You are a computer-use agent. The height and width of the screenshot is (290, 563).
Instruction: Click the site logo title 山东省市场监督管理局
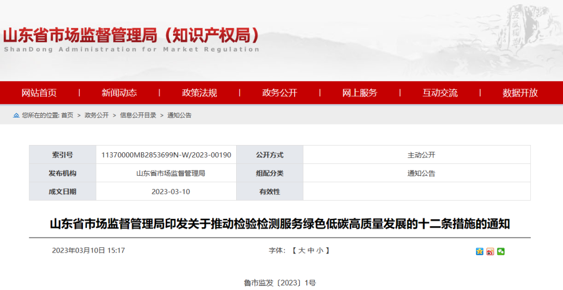point(130,35)
